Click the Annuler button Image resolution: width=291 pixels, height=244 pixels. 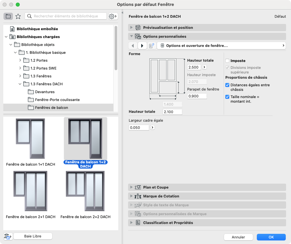(238, 237)
